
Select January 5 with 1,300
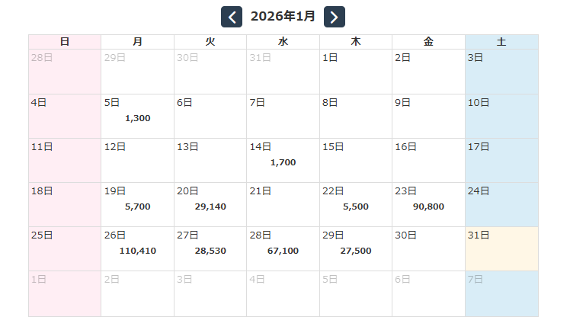tap(137, 117)
